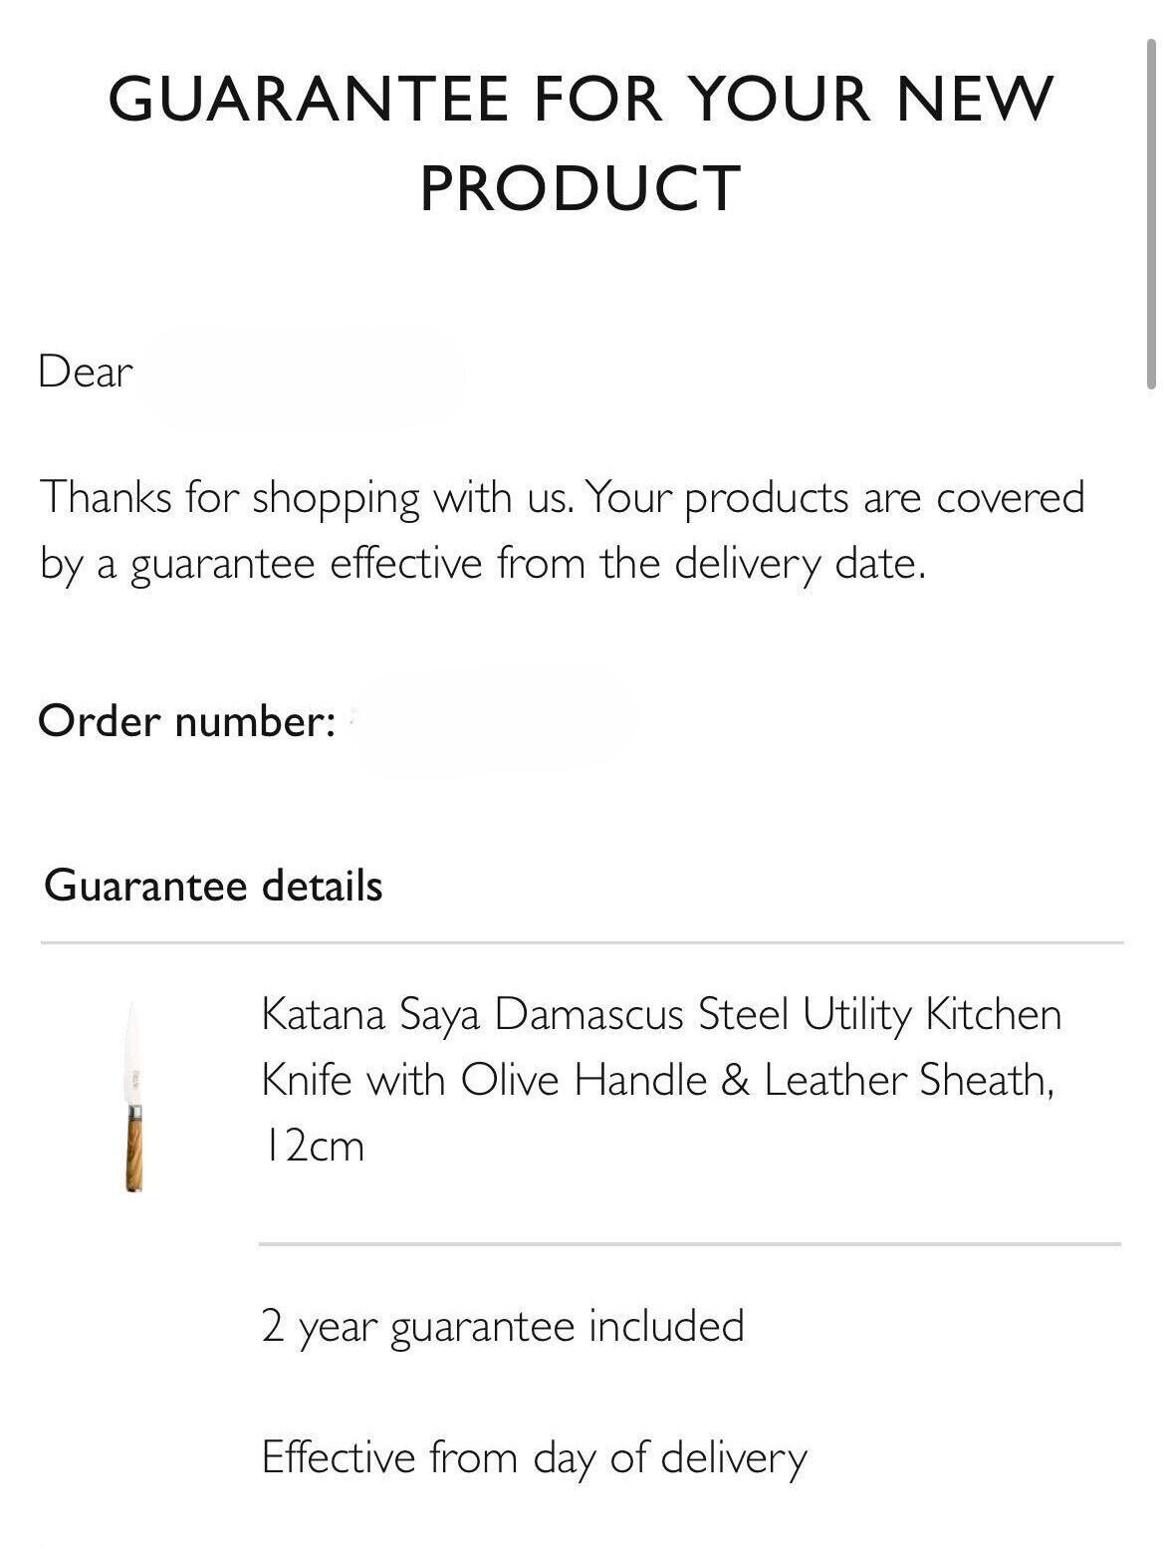Click the 'Thanks for shopping with us' sentence
This screenshot has width=1165, height=1548.
click(x=307, y=497)
